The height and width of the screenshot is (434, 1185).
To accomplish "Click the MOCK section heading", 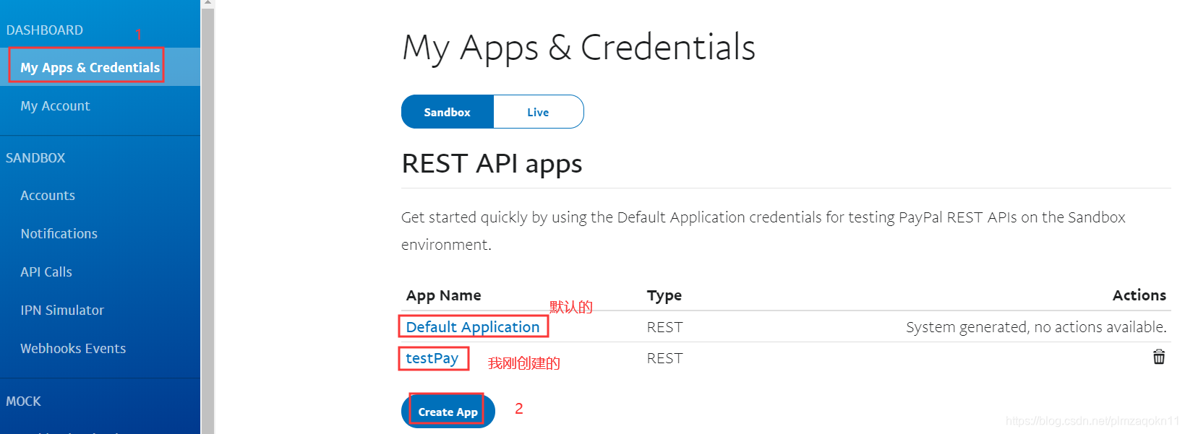I will point(23,402).
